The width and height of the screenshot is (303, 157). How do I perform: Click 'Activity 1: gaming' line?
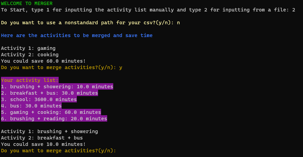tap(28, 48)
